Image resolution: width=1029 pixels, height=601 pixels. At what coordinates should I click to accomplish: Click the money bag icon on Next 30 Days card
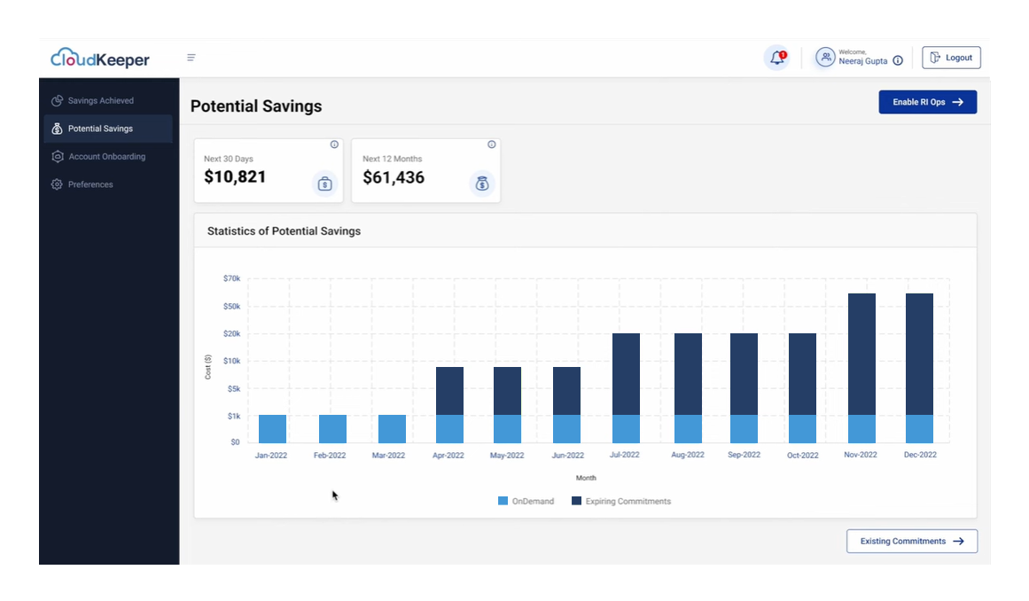click(x=324, y=183)
